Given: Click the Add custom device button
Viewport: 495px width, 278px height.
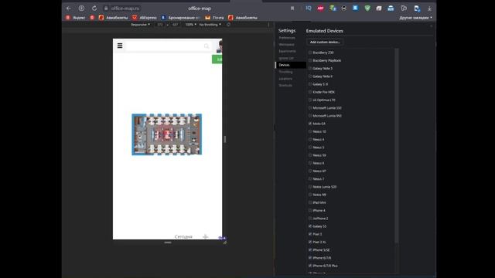Looking at the screenshot, I should tap(325, 42).
